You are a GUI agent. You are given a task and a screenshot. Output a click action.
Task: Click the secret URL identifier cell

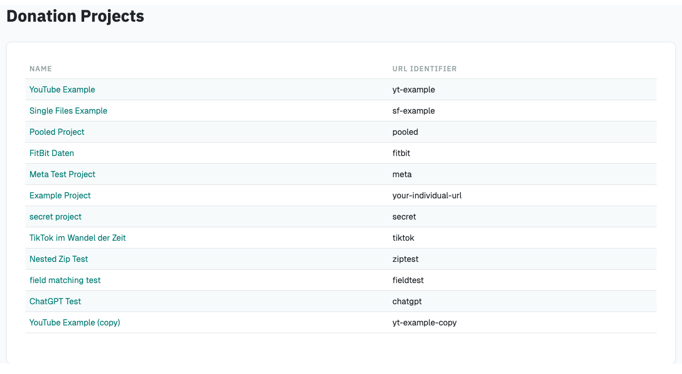tap(405, 216)
